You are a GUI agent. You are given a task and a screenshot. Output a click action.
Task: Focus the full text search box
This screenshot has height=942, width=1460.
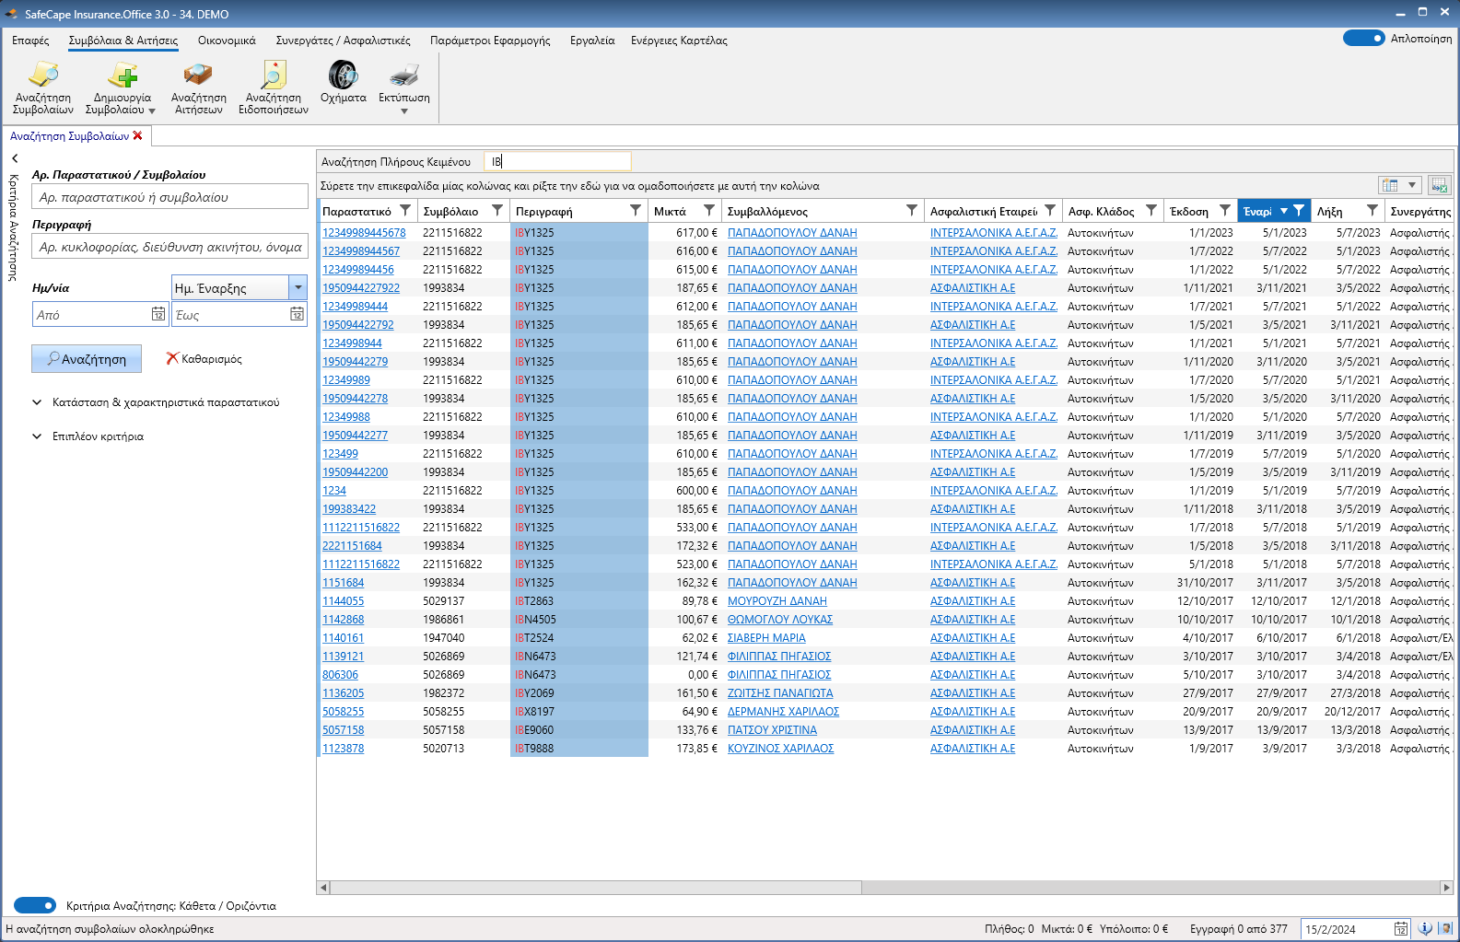[x=557, y=161]
